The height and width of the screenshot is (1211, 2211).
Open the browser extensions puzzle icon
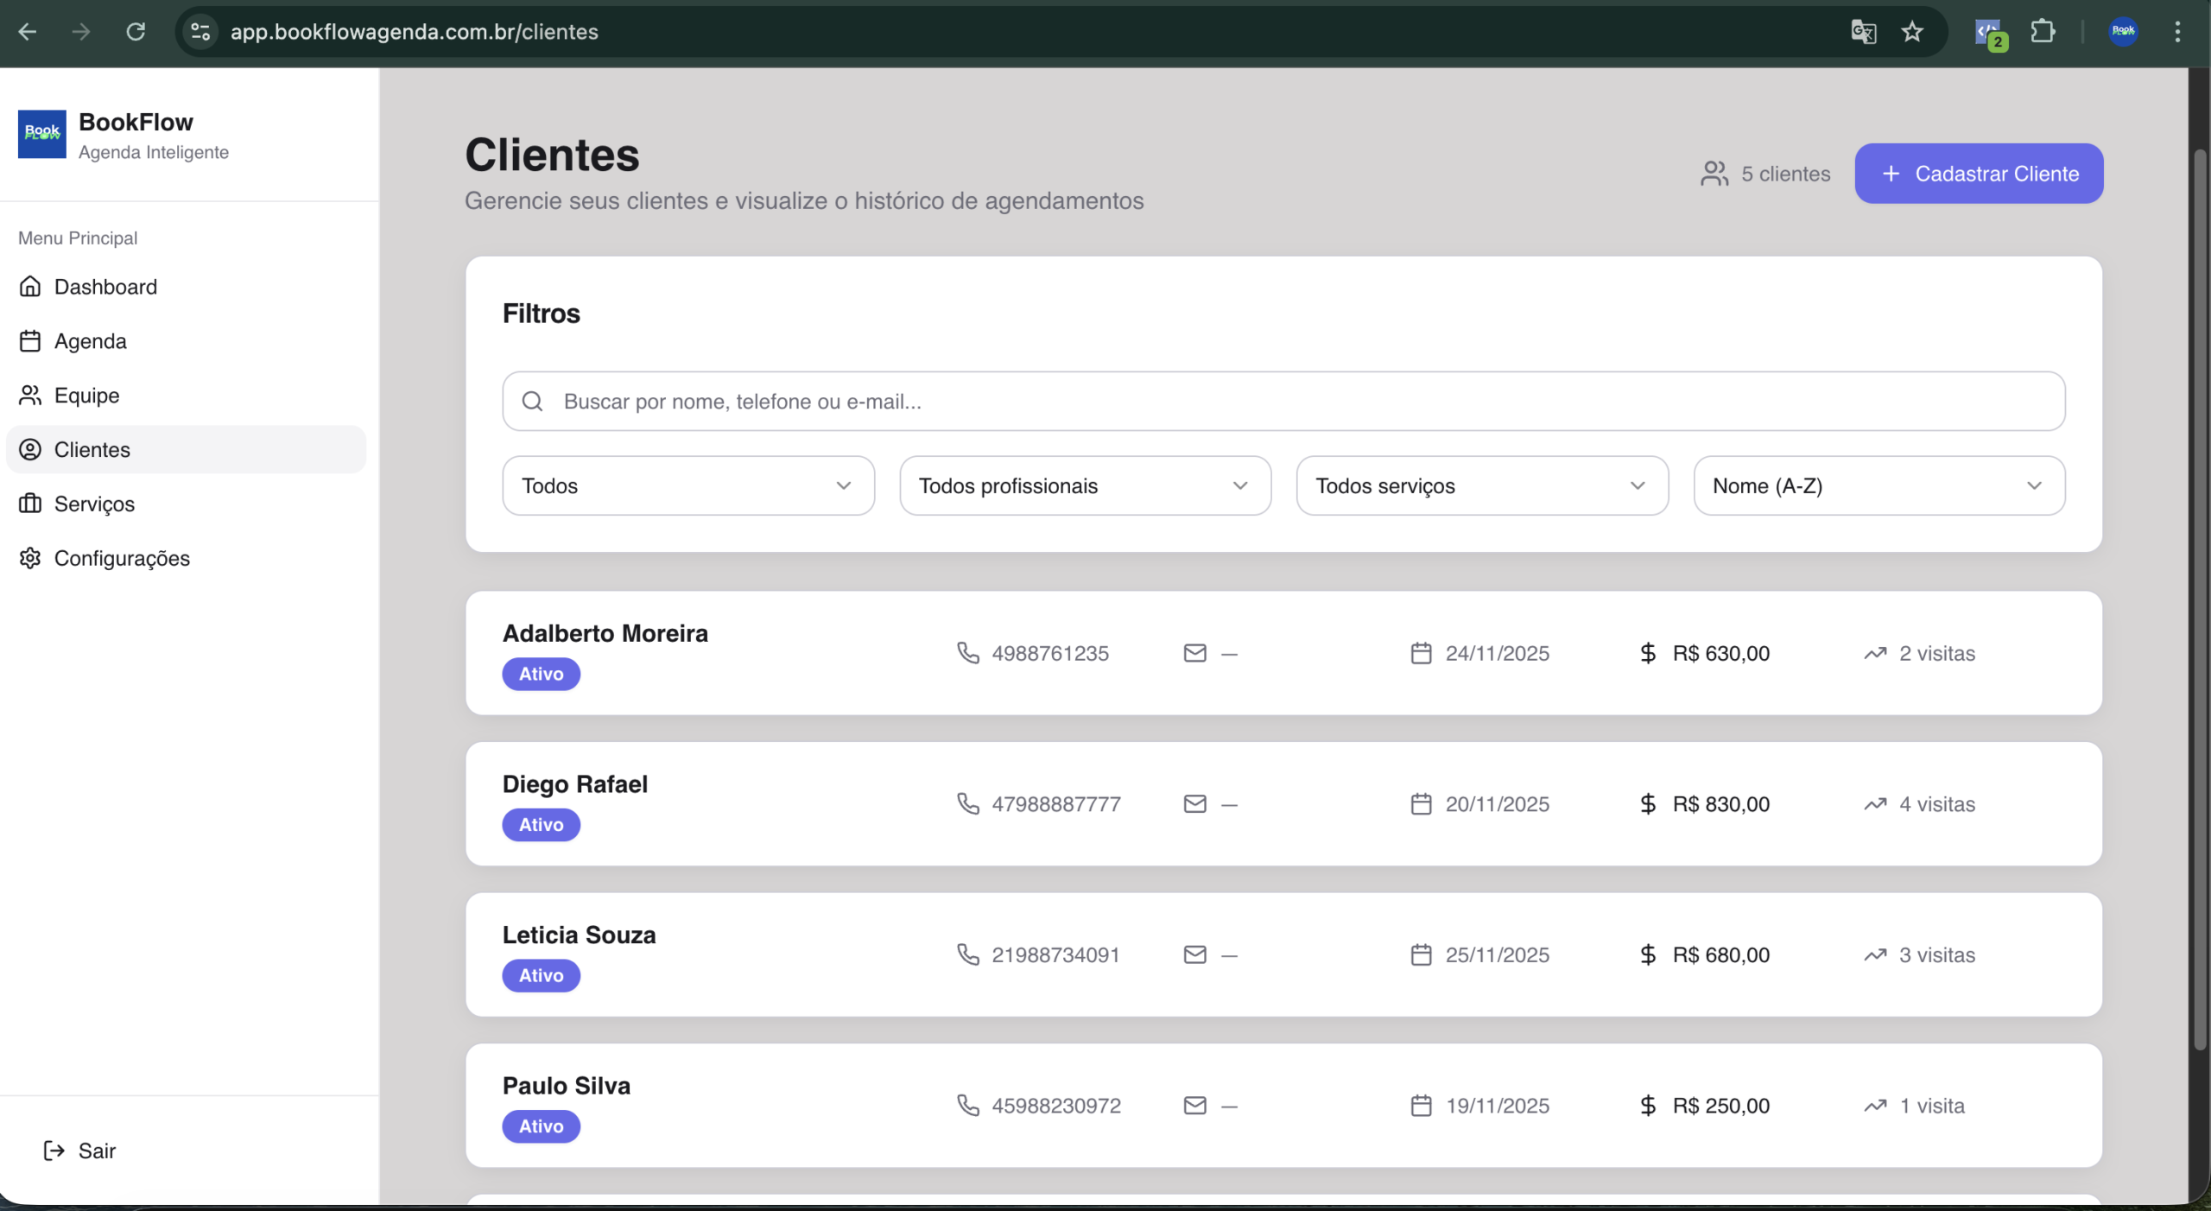(x=2043, y=32)
